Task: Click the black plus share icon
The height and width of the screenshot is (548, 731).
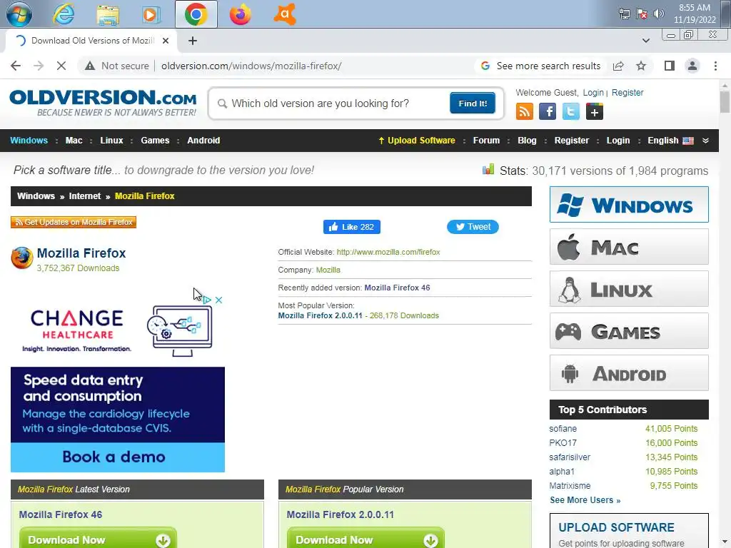Action: pos(595,111)
